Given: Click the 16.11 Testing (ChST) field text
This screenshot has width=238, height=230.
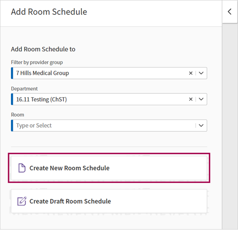Looking at the screenshot, I should (41, 100).
